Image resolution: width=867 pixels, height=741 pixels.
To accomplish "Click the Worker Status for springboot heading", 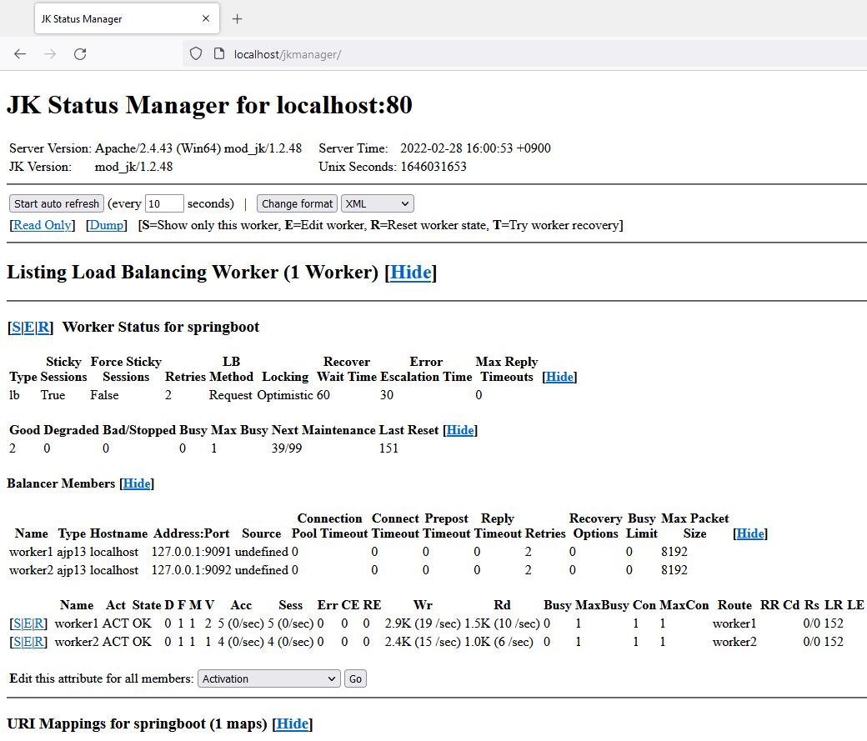I will pos(161,328).
